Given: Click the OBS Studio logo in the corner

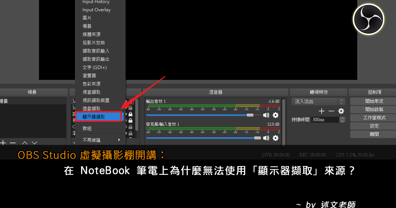Looking at the screenshot, I should pos(368,19).
